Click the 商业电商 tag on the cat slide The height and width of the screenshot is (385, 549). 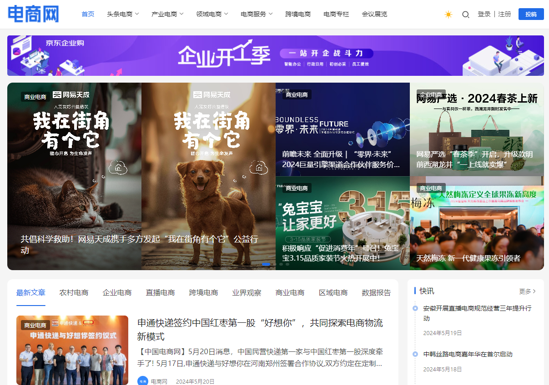(35, 97)
